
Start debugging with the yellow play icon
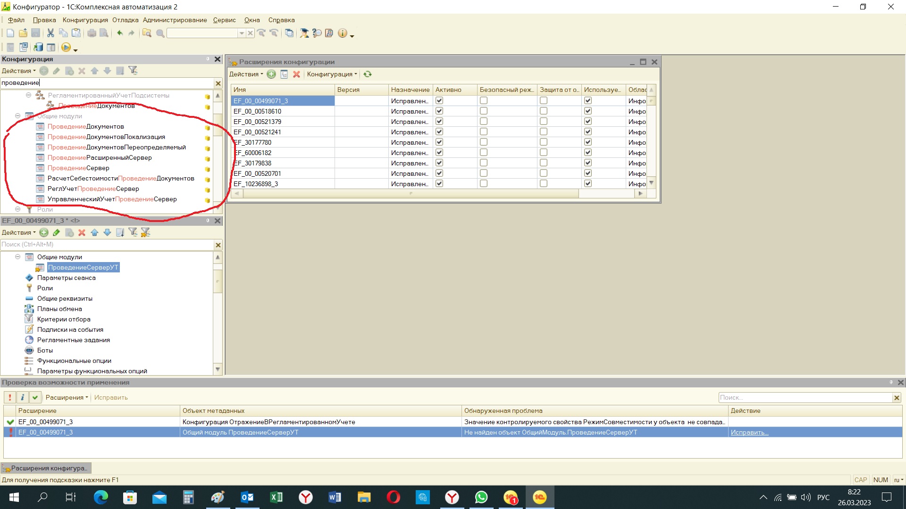(66, 47)
